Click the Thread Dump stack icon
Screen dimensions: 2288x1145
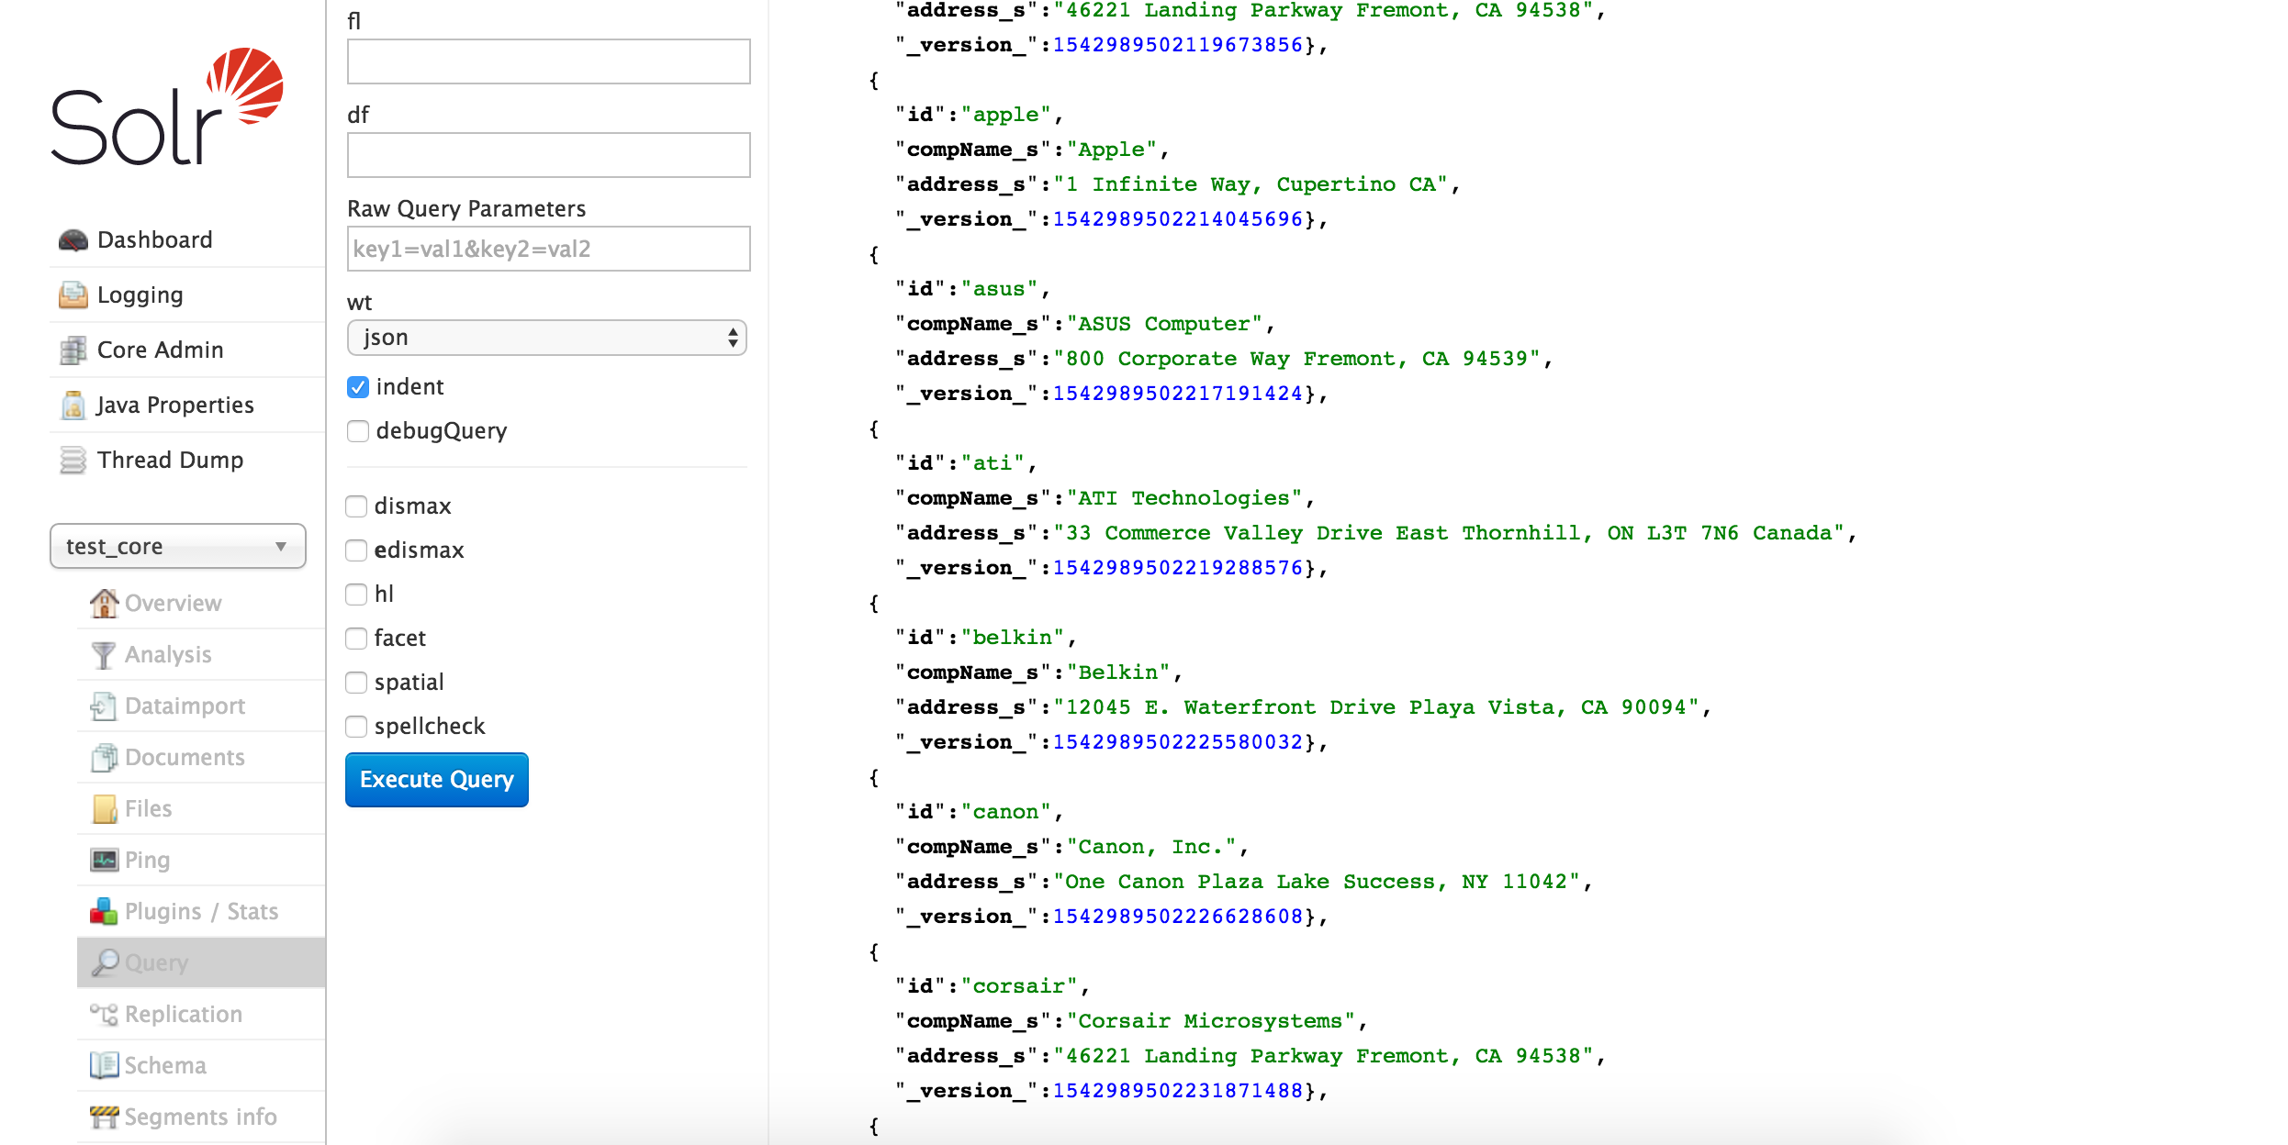click(x=73, y=461)
